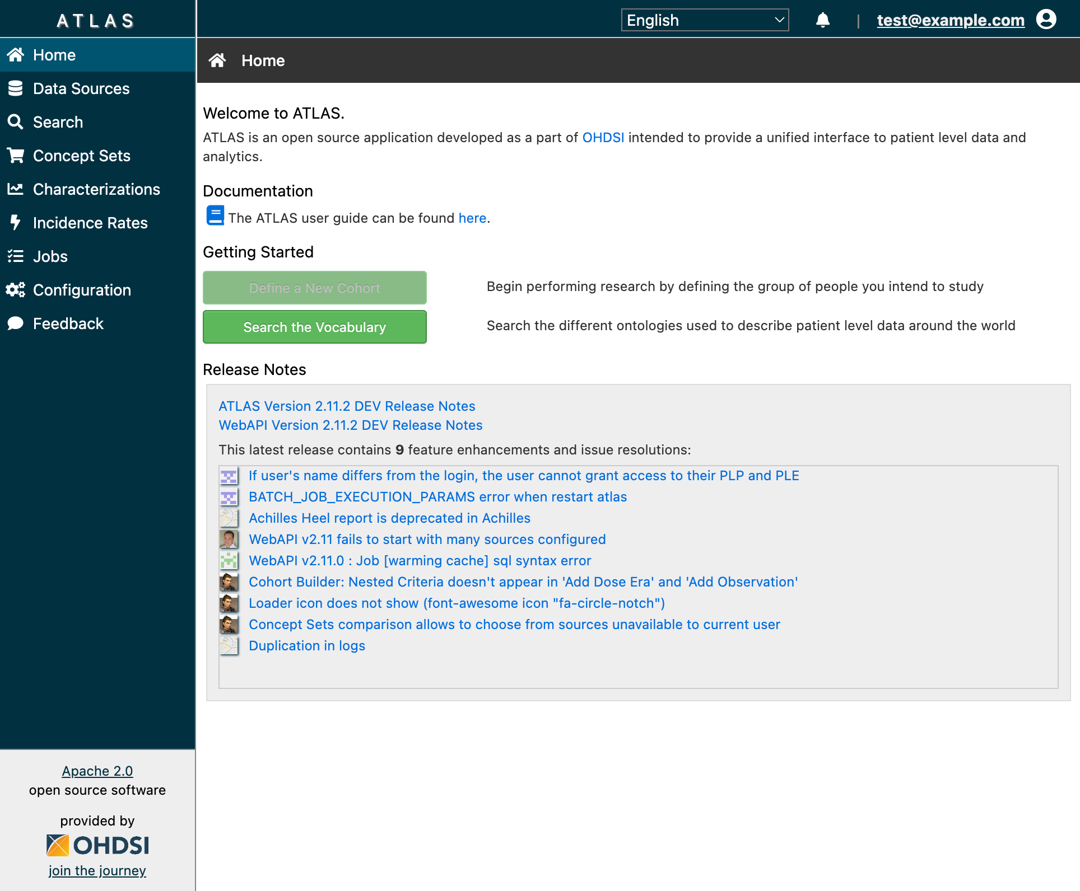1080x891 pixels.
Task: Click the Characterizations chart icon
Action: 15,189
